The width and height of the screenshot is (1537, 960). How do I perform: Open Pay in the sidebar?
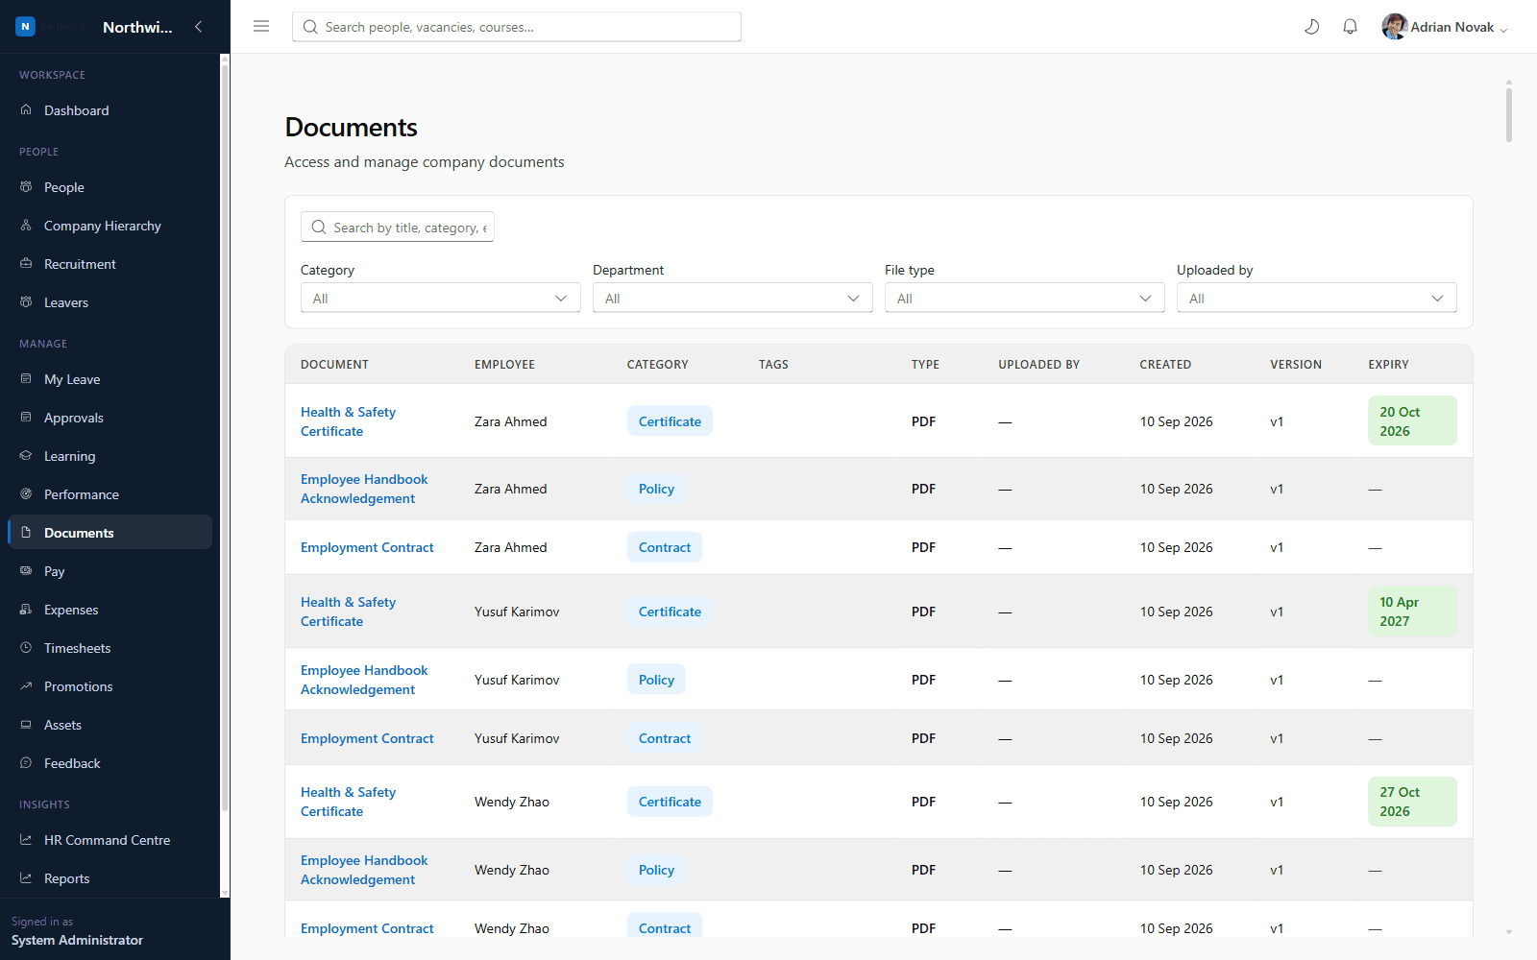110,571
